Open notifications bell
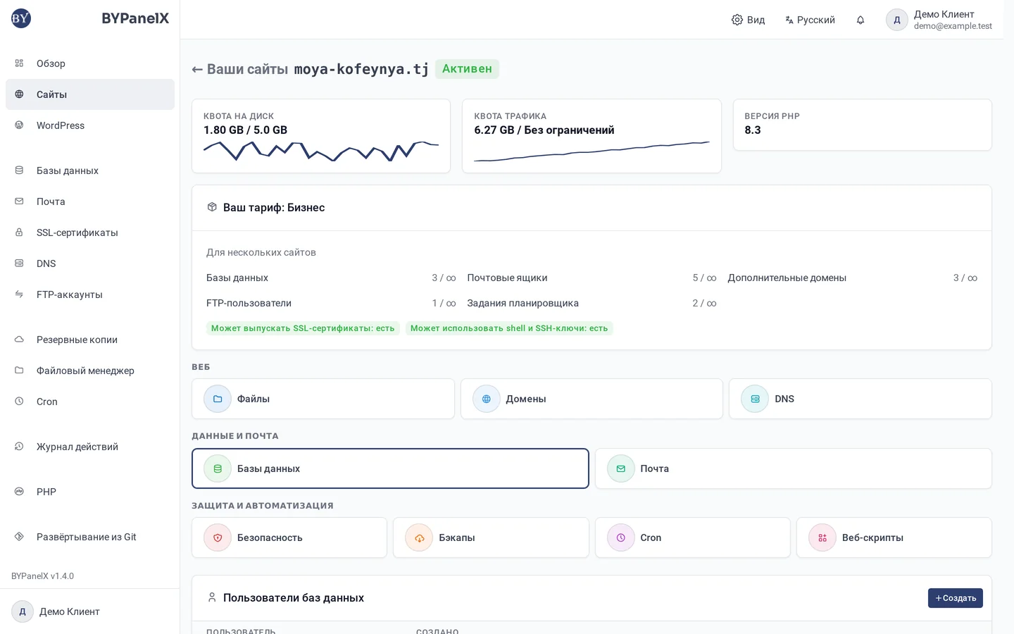 click(860, 20)
